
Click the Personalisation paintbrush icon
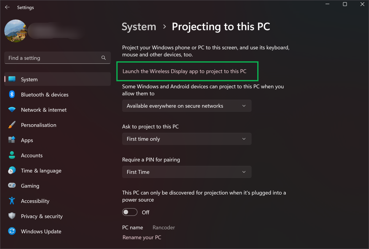[x=12, y=125]
